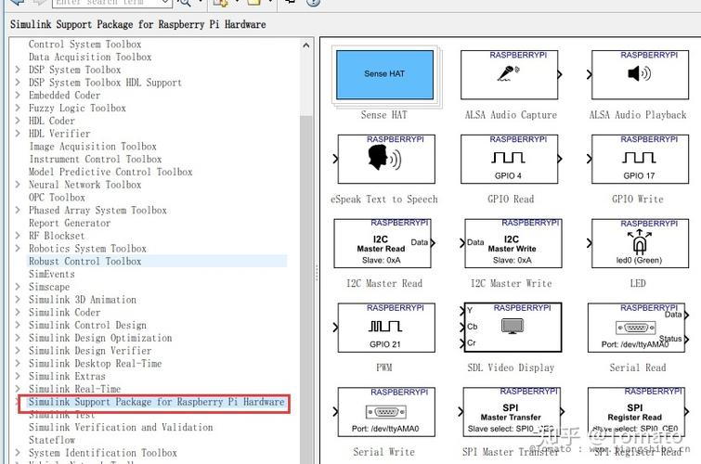Select Control System Toolbox in library tree

coord(84,45)
